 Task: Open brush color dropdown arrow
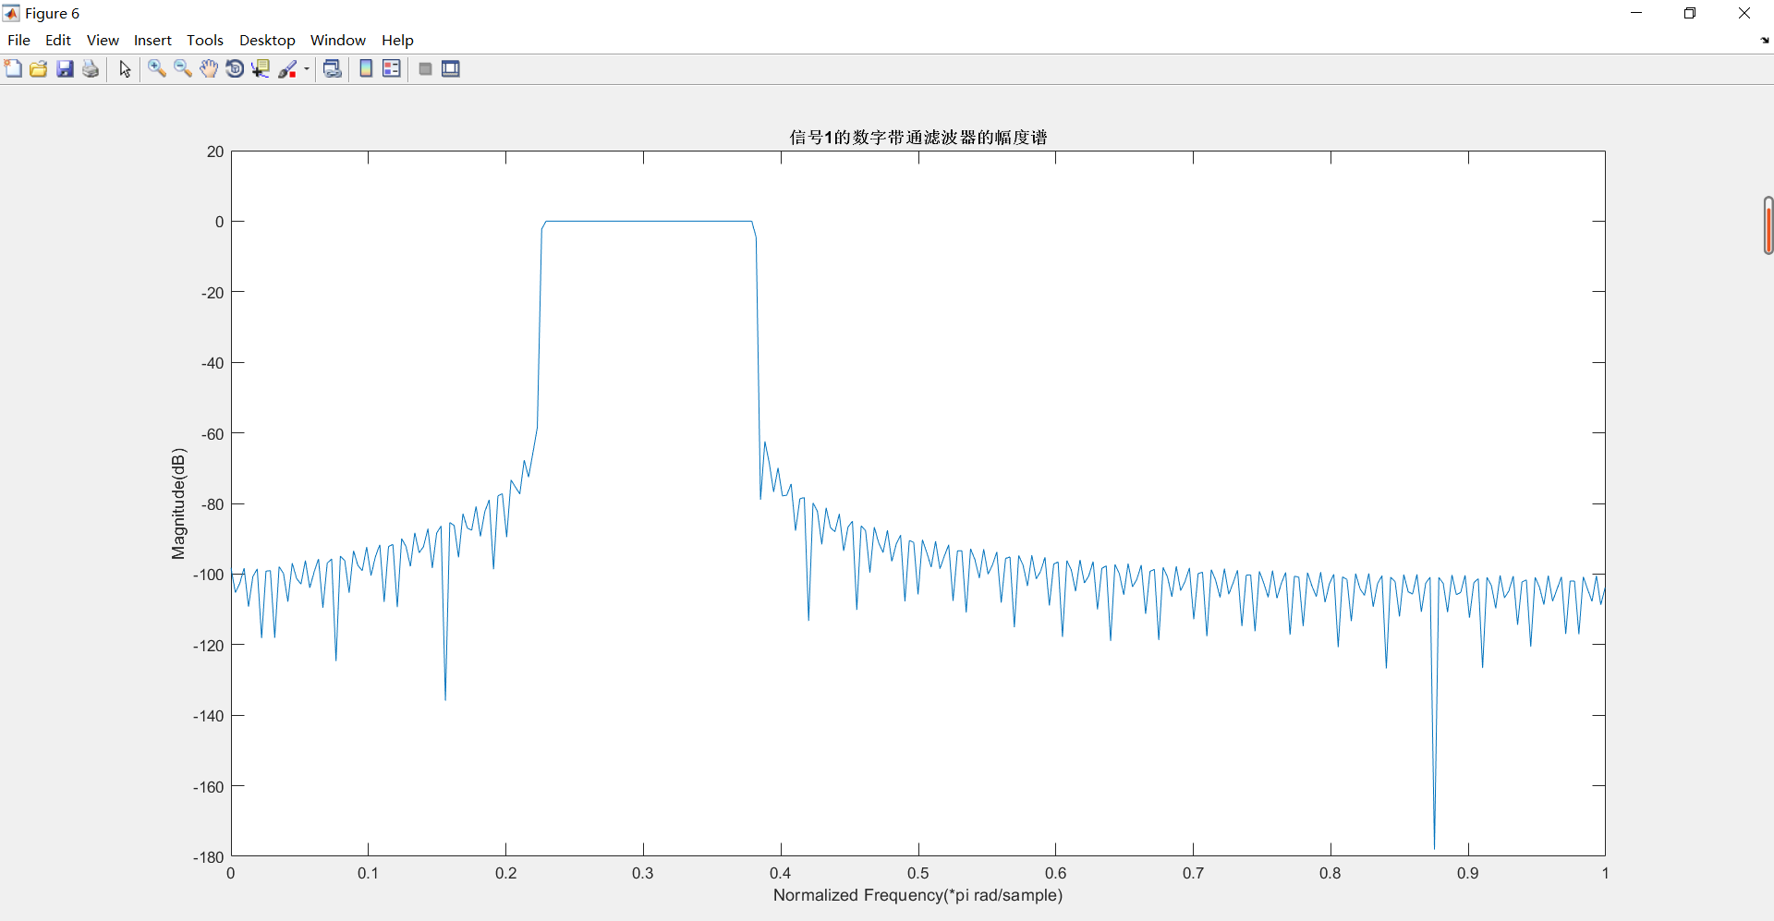coord(307,69)
